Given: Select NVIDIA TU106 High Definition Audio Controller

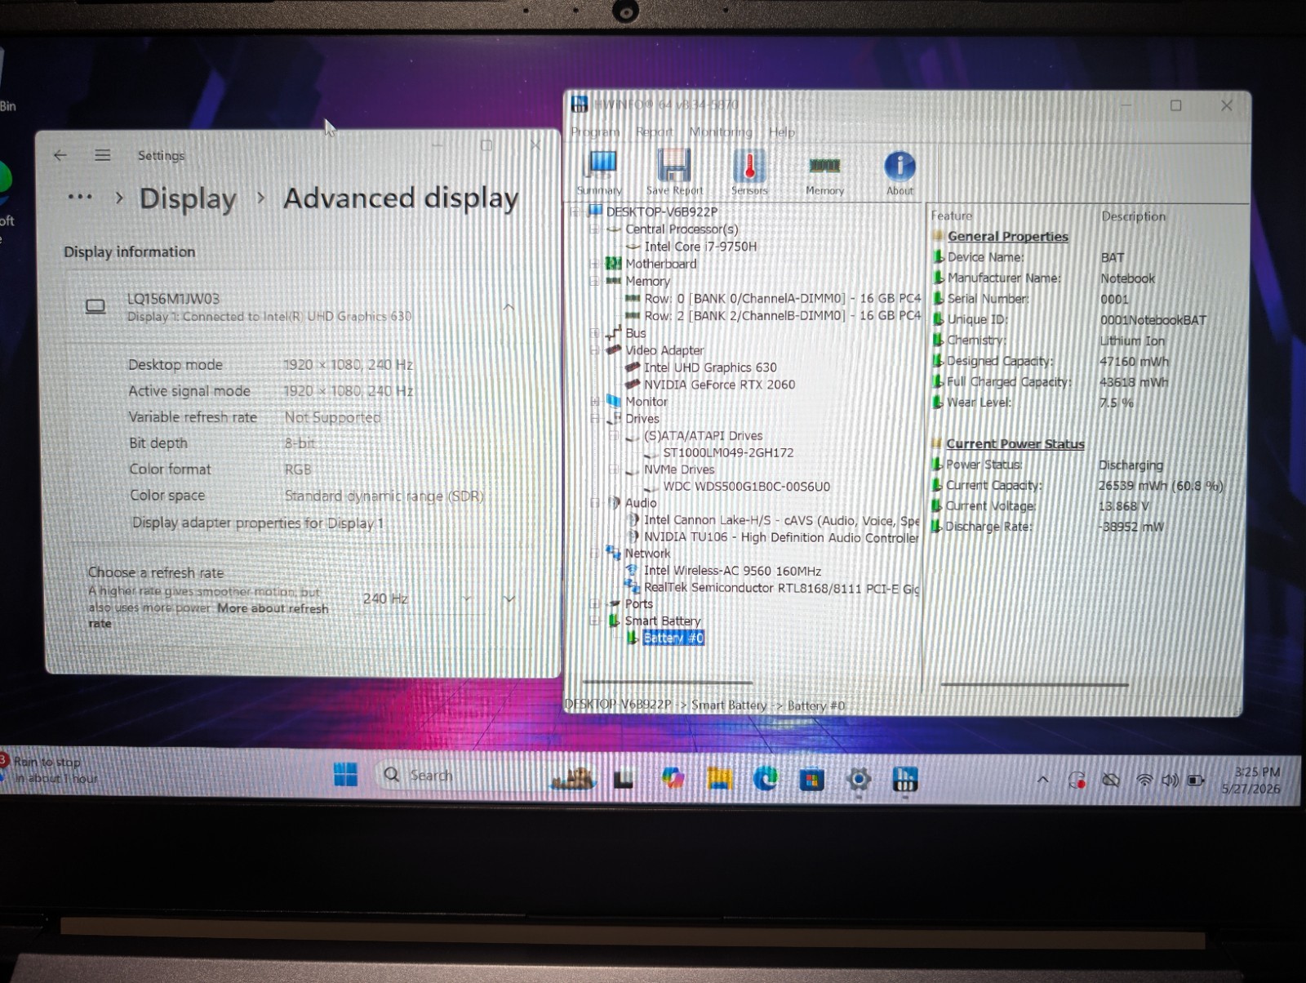Looking at the screenshot, I should [x=781, y=537].
